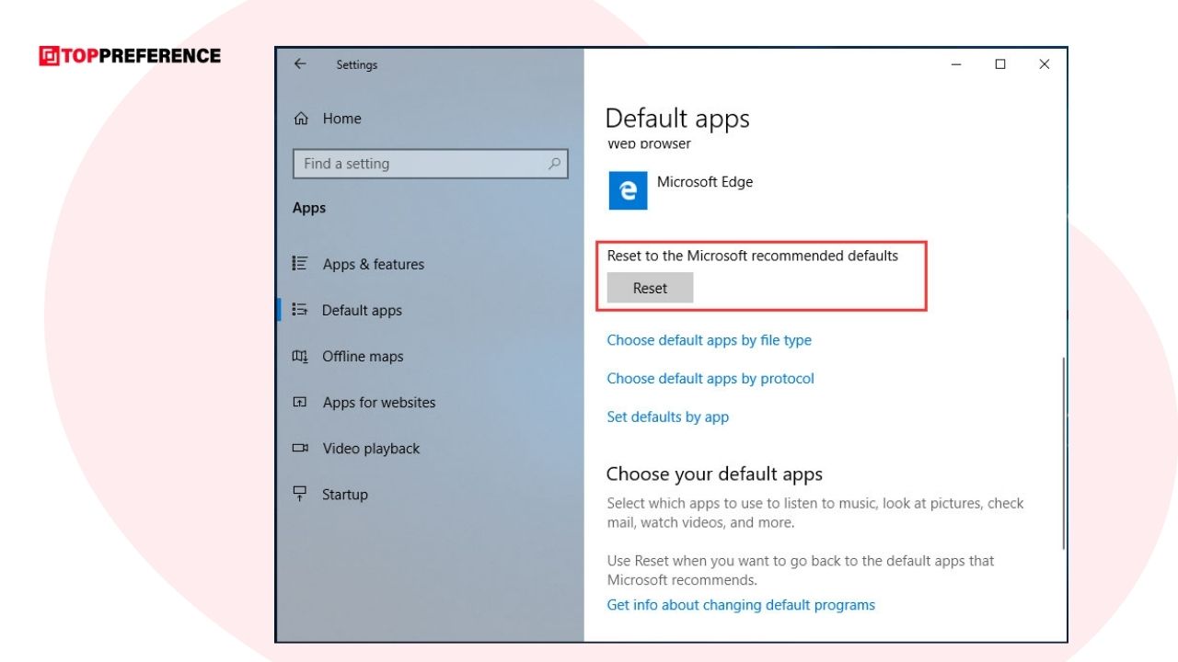Open Get info about changing default programs
Viewport: 1178px width, 662px height.
point(741,605)
